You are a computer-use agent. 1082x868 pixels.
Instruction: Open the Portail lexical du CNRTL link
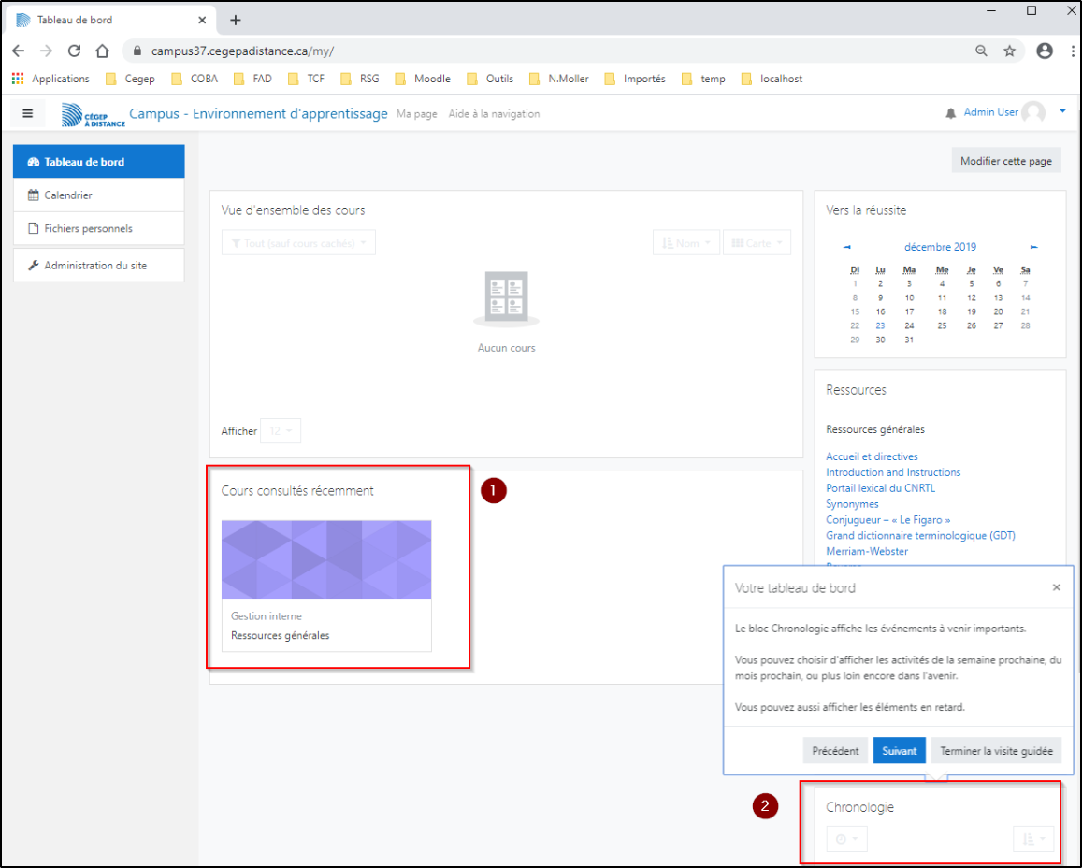pyautogui.click(x=880, y=488)
